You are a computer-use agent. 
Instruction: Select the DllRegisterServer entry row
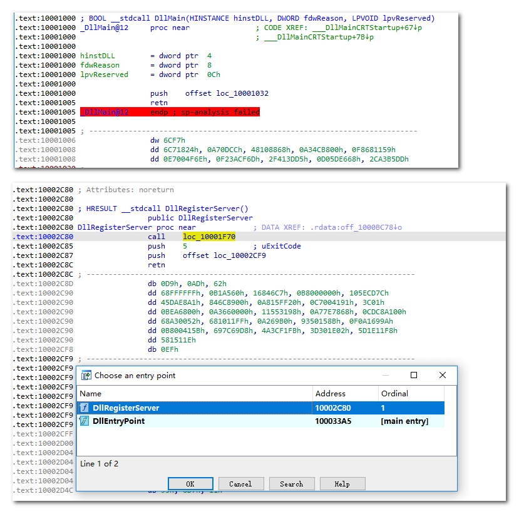pyautogui.click(x=261, y=408)
